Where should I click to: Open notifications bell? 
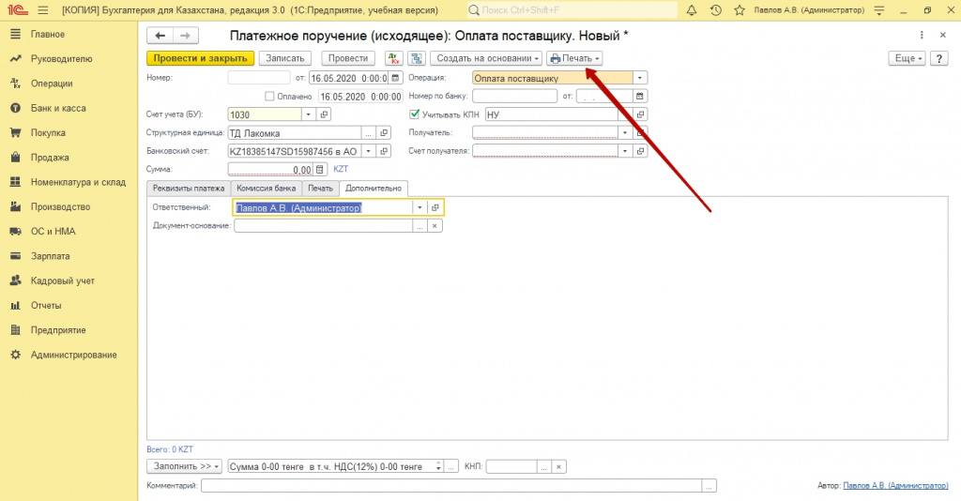(692, 10)
